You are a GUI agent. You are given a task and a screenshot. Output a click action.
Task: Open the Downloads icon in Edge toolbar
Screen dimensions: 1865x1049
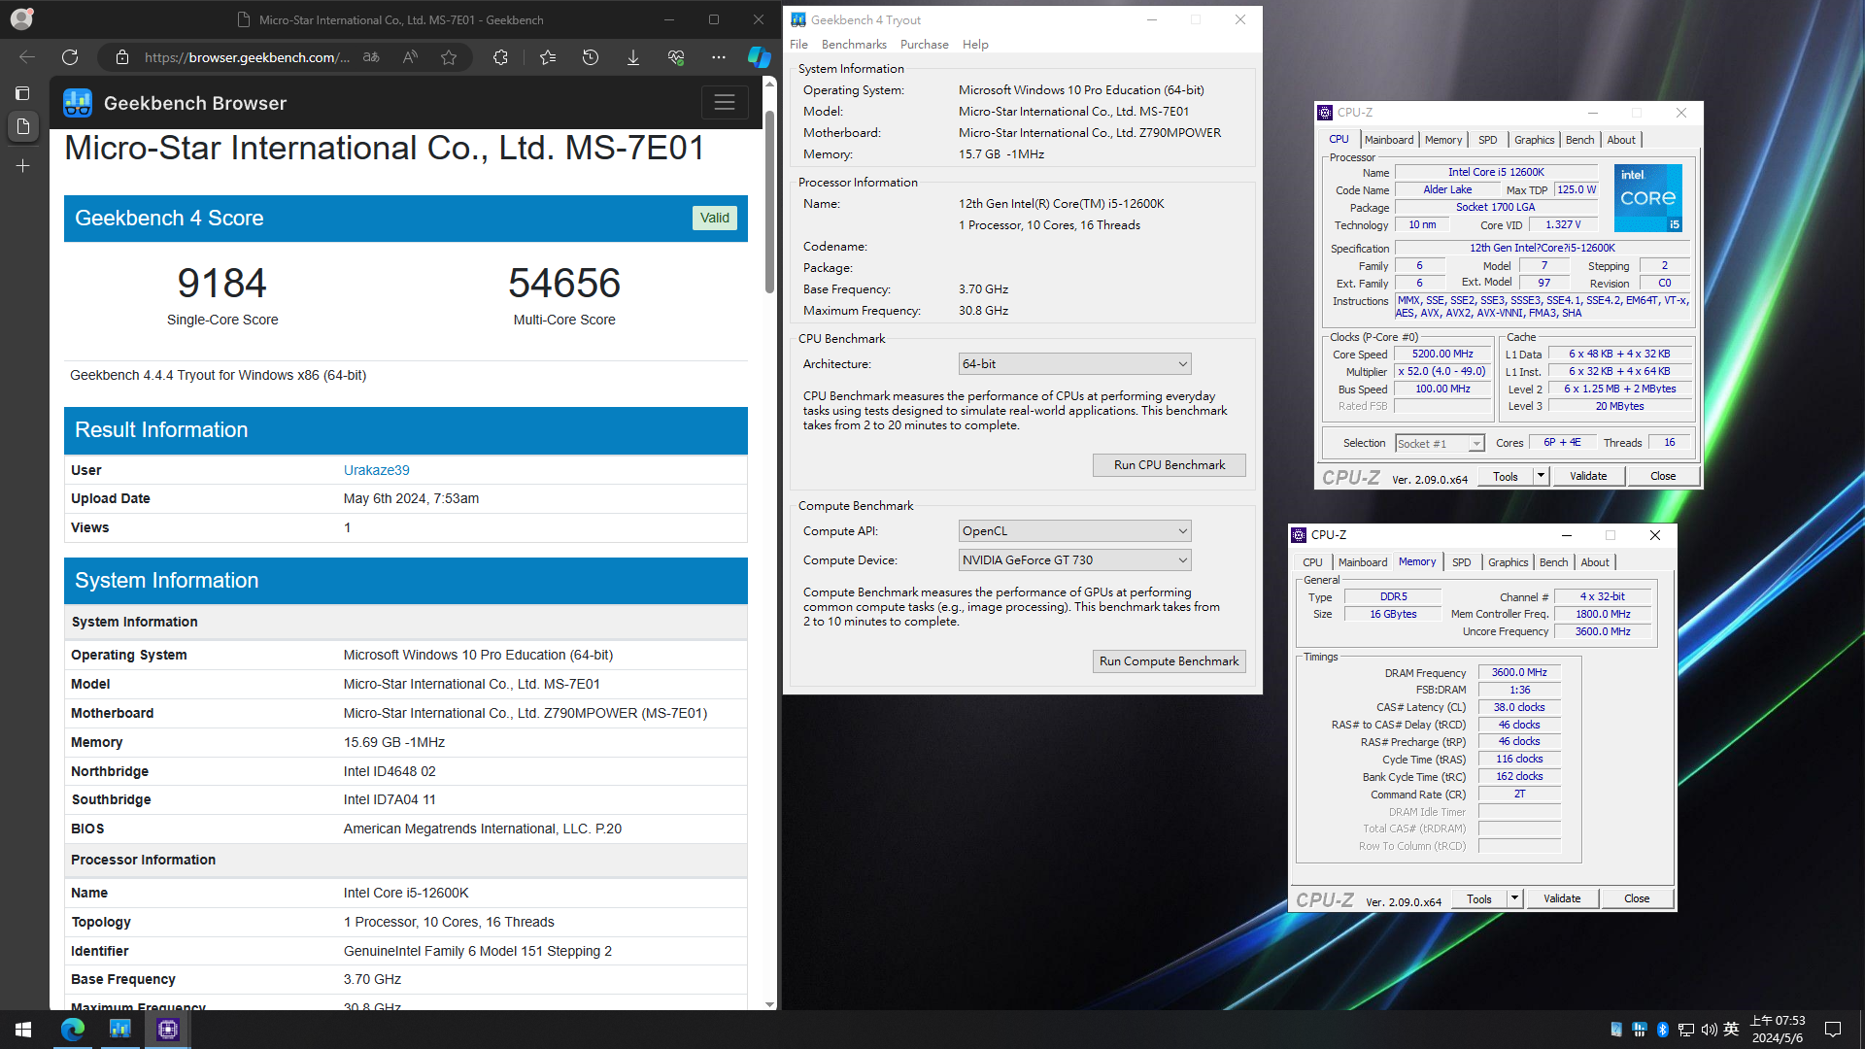tap(633, 57)
